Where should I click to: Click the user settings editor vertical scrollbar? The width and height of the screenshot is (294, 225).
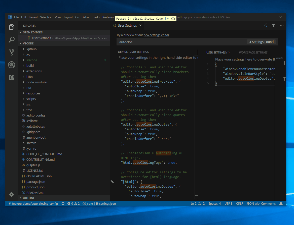point(284,129)
